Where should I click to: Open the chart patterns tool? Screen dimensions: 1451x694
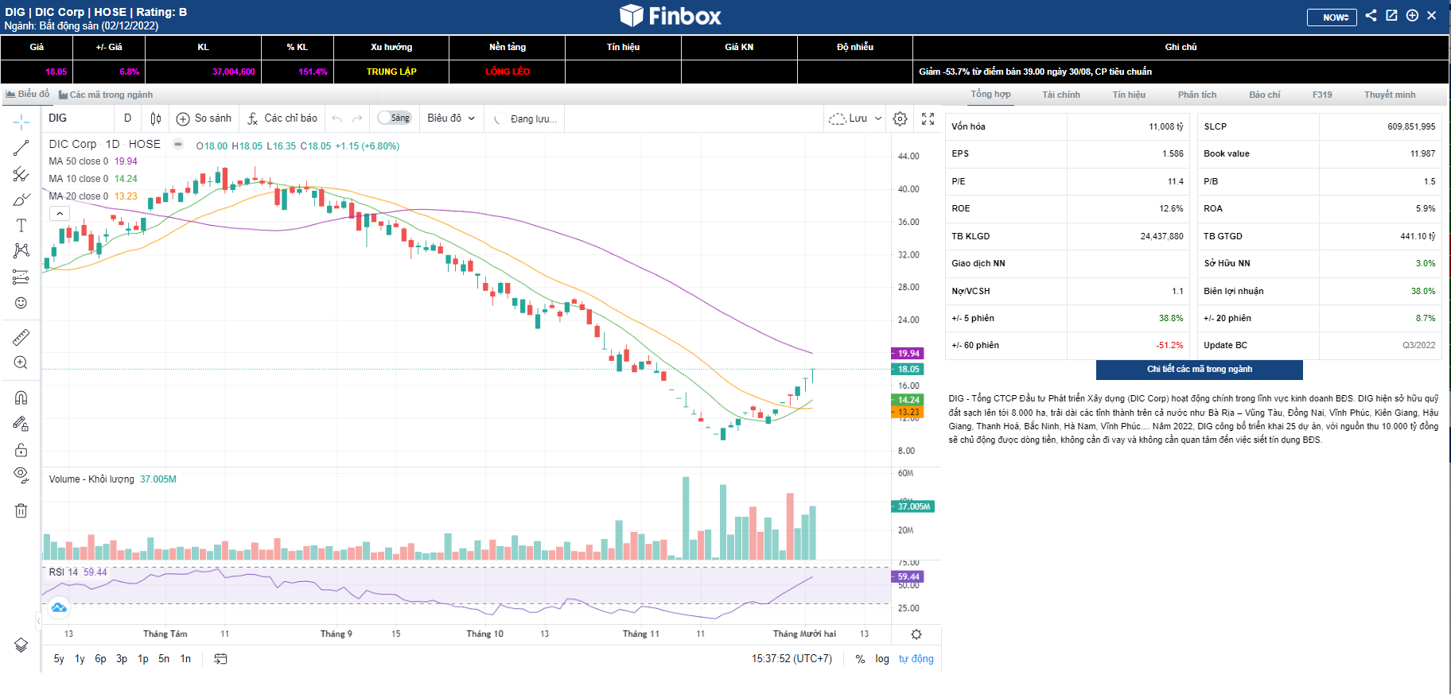(x=21, y=251)
